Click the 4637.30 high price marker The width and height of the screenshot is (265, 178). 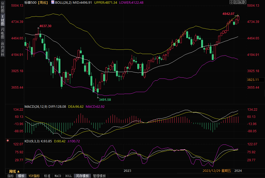[x=45, y=26]
